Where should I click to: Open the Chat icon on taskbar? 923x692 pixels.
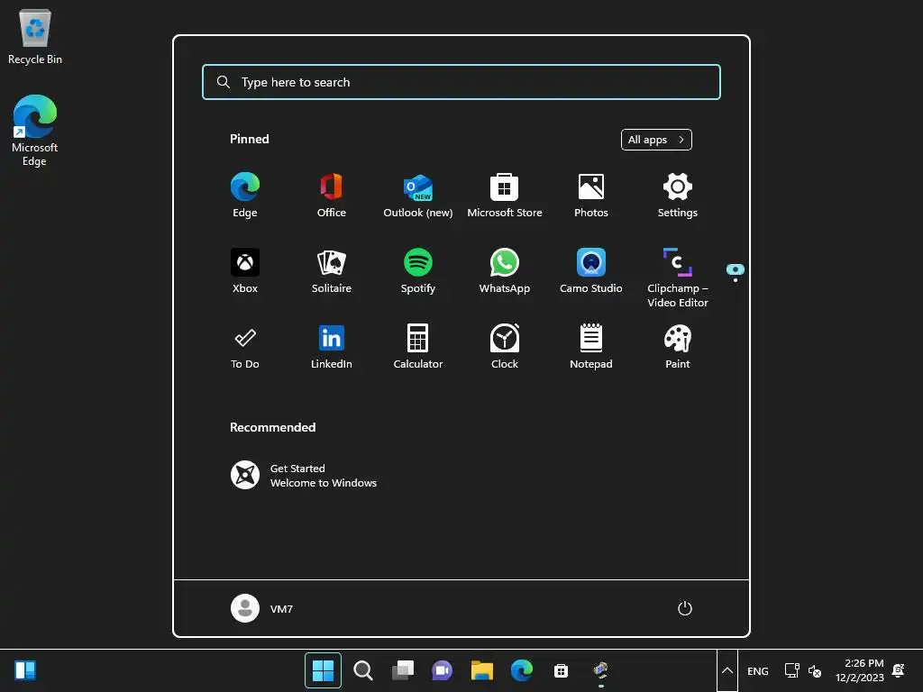pyautogui.click(x=442, y=670)
